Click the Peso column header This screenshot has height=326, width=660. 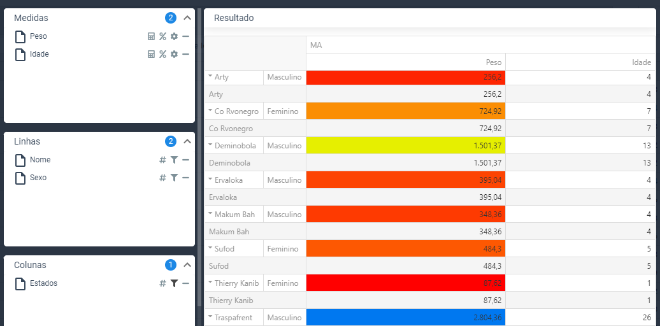(x=494, y=62)
